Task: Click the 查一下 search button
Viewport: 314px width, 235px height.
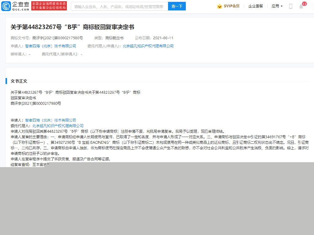Action: [x=177, y=6]
